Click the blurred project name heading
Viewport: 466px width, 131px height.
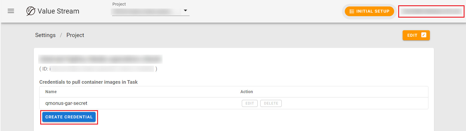100,59
